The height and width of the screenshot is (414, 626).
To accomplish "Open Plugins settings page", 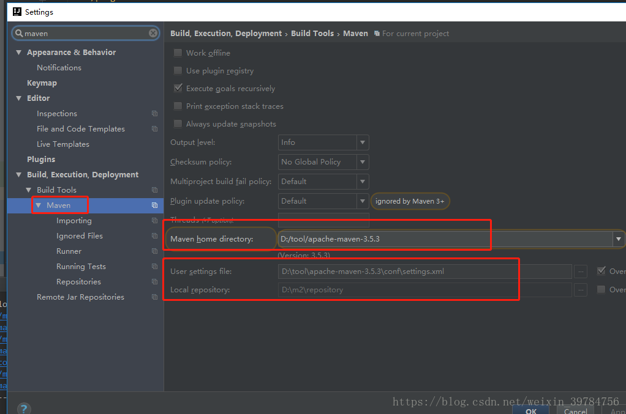I will (x=41, y=160).
